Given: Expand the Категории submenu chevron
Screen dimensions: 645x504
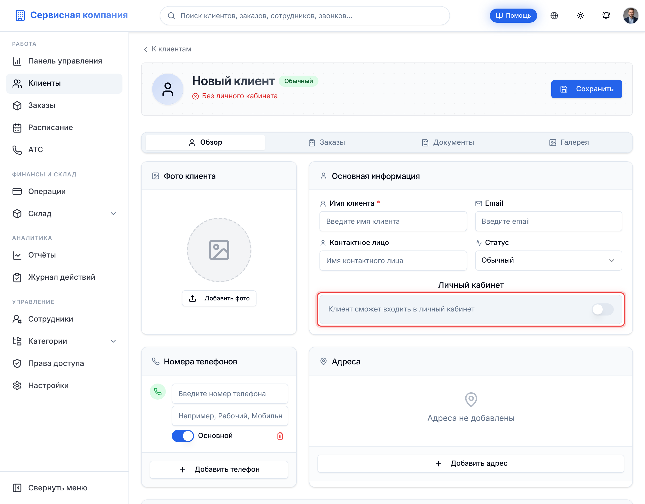Looking at the screenshot, I should click(113, 341).
